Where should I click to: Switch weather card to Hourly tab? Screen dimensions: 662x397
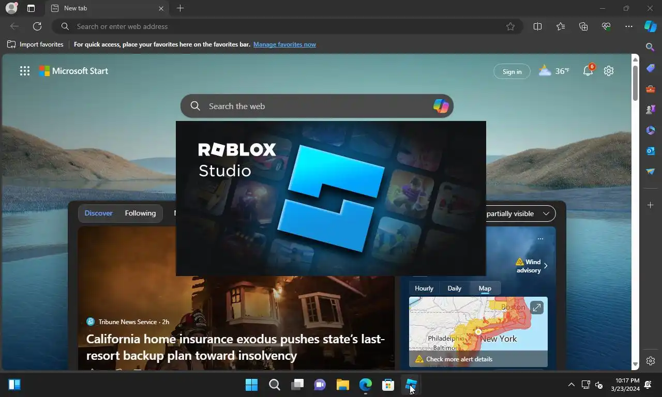click(424, 288)
